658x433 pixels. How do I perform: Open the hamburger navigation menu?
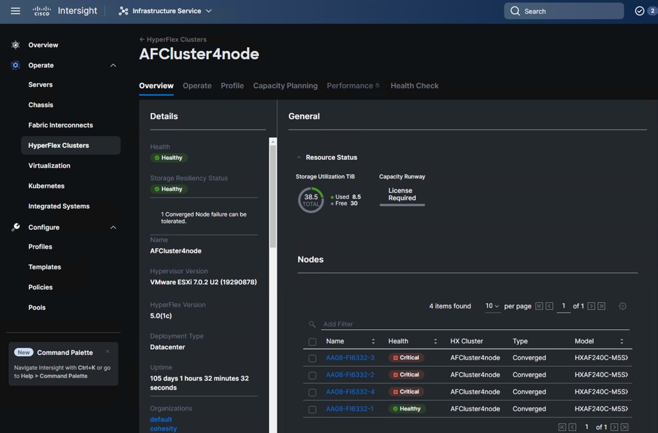tap(15, 11)
